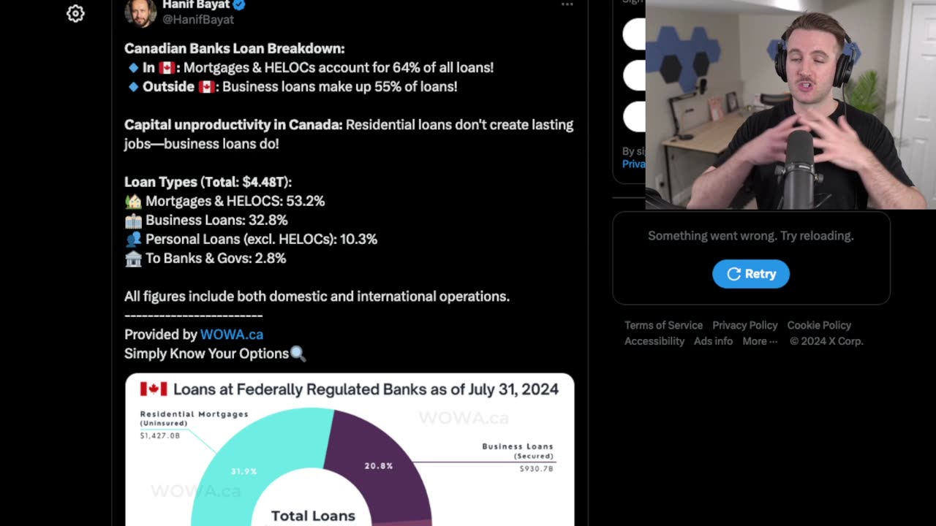The image size is (936, 526).
Task: Follow the WOWA.ca link
Action: pyautogui.click(x=232, y=335)
